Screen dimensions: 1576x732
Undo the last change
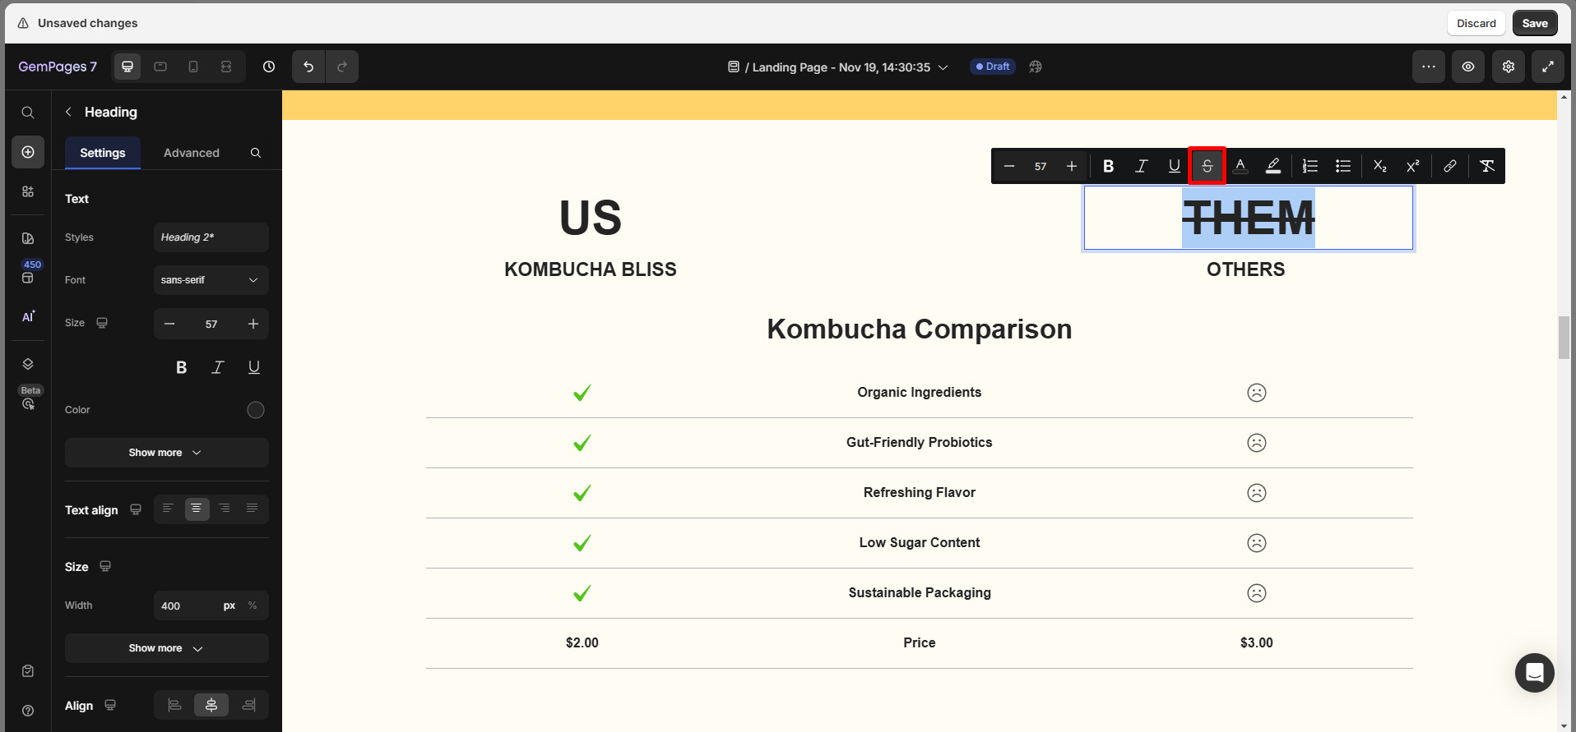308,67
